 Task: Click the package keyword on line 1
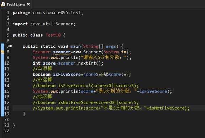pos(21,13)
